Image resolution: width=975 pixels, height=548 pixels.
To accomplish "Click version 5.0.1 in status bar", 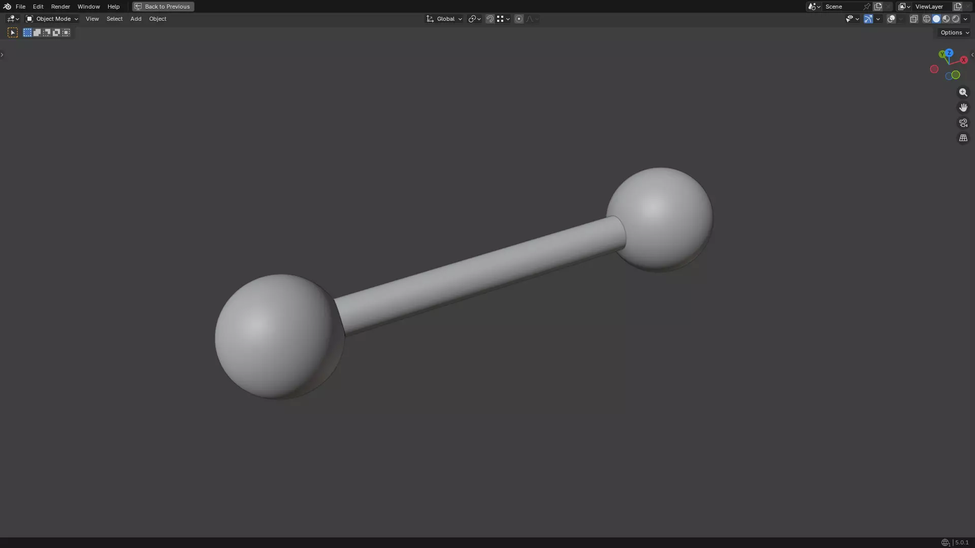I will pos(962,542).
